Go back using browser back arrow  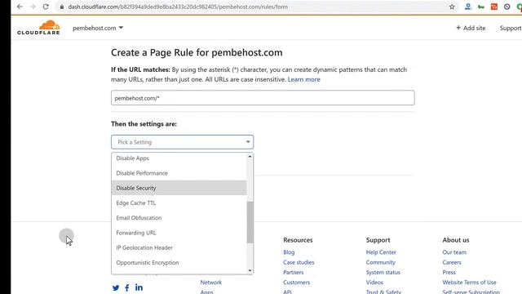point(20,7)
